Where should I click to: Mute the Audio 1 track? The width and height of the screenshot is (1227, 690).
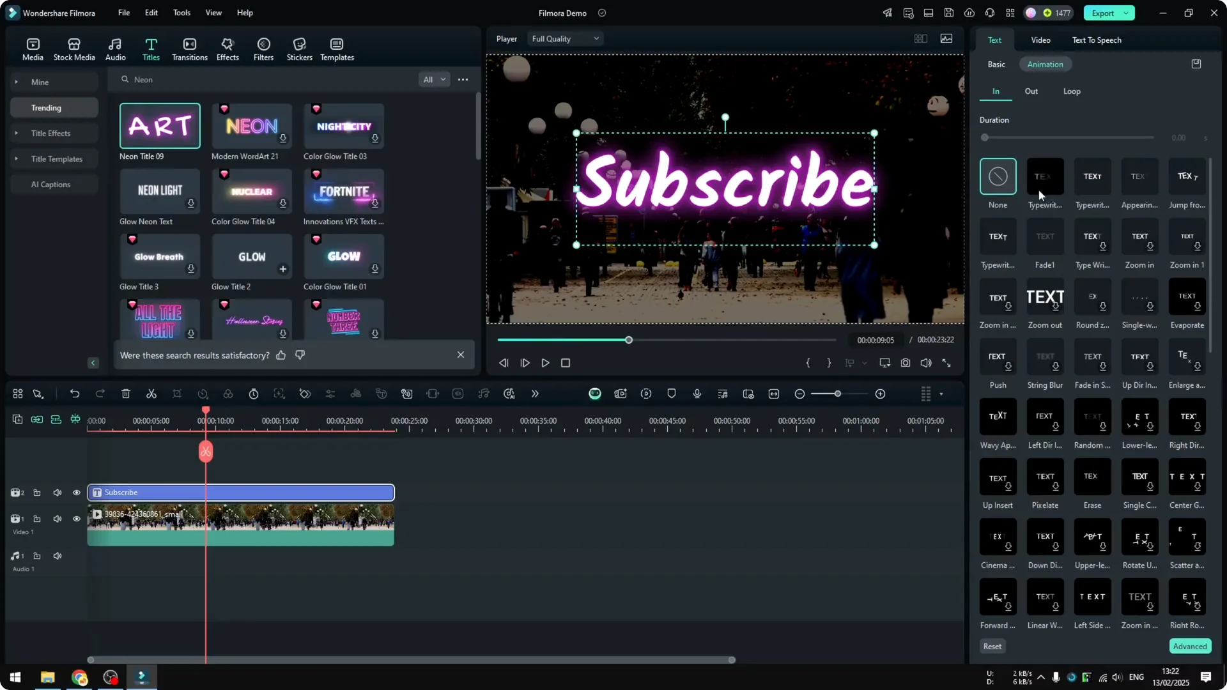58,556
